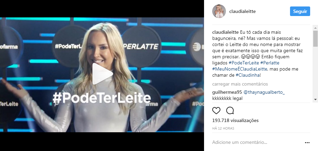Play the #PodeTerLeite video

pyautogui.click(x=103, y=74)
